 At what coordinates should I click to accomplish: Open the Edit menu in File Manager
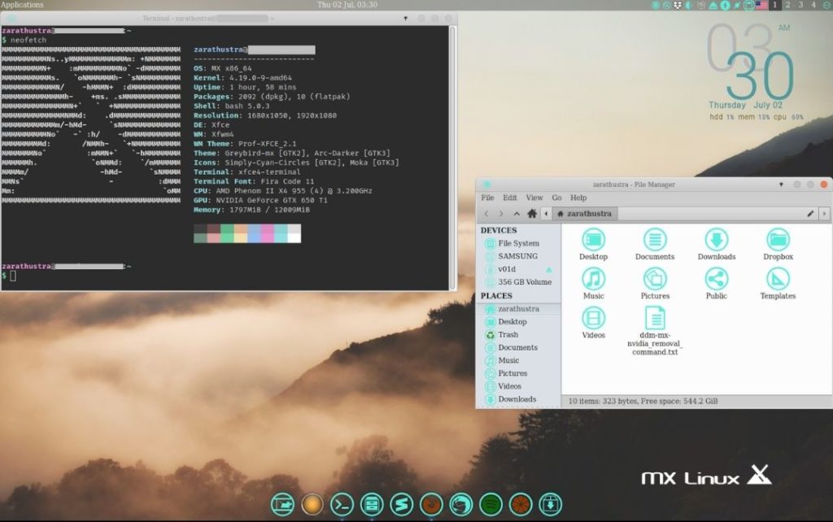pyautogui.click(x=509, y=198)
